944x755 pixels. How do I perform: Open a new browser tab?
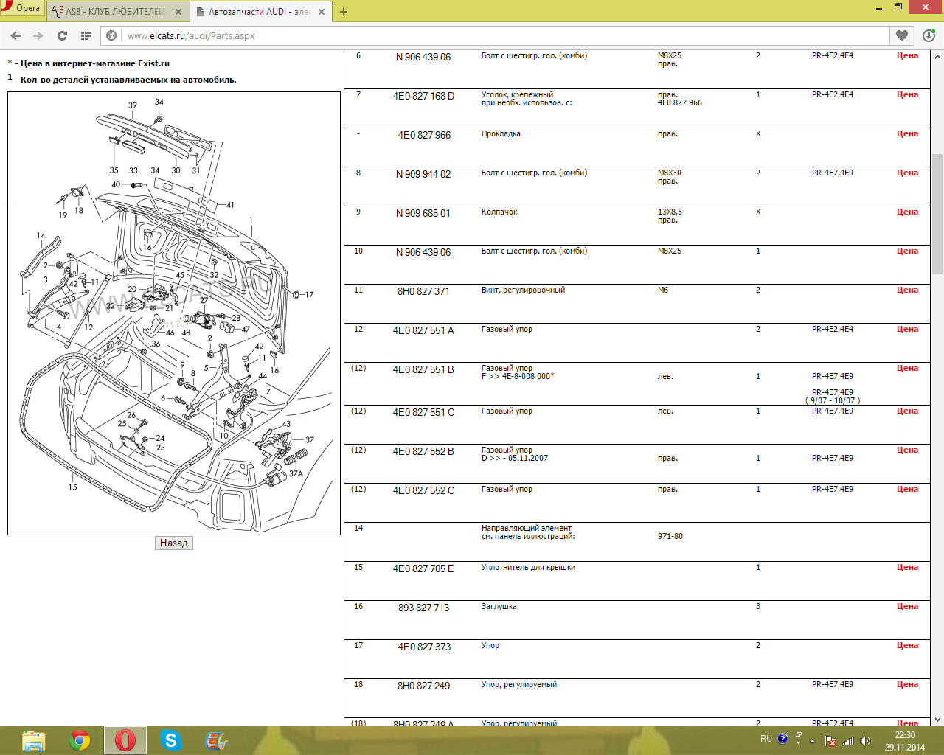[344, 12]
